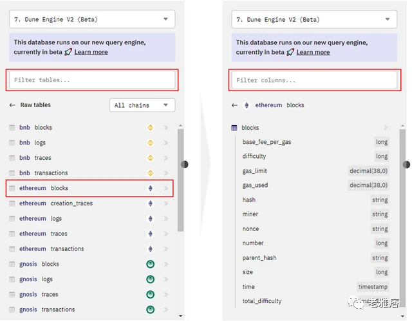The height and width of the screenshot is (321, 412).
Task: Insert ethereum blocks using its double chevron
Action: click(x=166, y=188)
